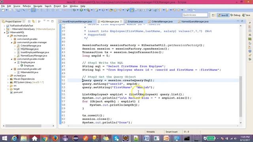
Task: Expand the target folder
Action: [x=8, y=89]
